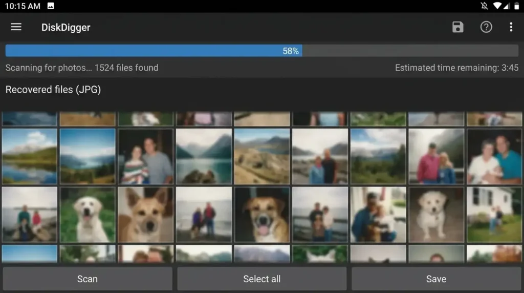524x293 pixels.
Task: Select the white house with lawn thumbnail
Action: 494,215
